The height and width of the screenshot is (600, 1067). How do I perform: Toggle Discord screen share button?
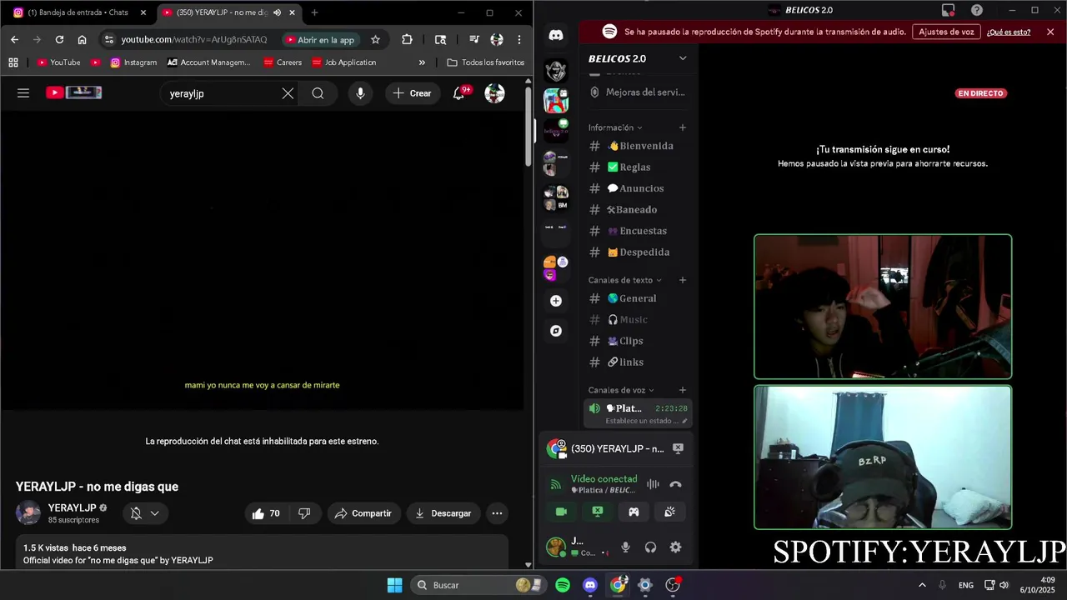click(x=598, y=512)
